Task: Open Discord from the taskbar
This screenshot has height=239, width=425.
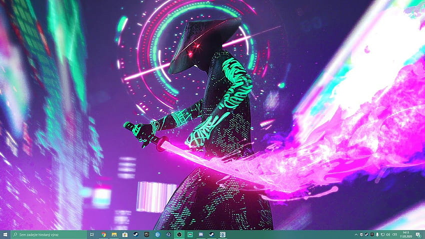Action: [201, 234]
